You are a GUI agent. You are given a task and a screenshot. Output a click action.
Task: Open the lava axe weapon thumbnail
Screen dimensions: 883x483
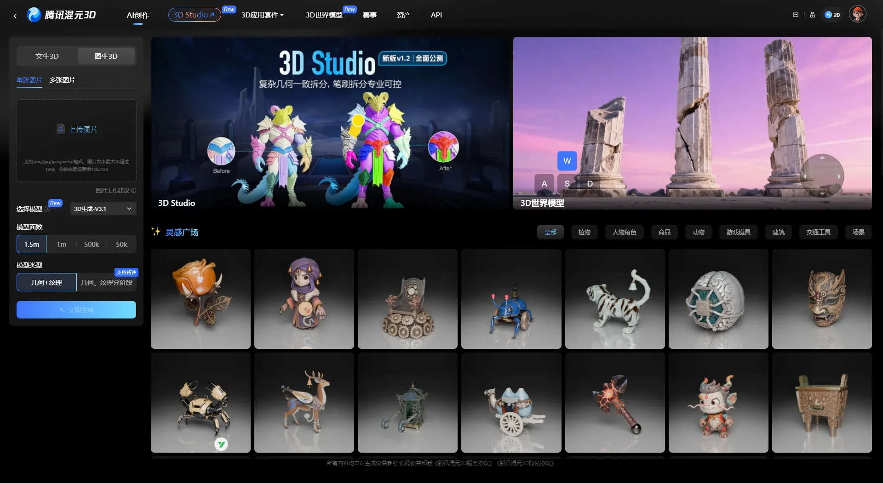click(615, 403)
